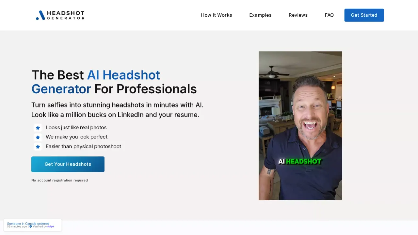Click the verified shield icon in the order popup

coord(31,227)
